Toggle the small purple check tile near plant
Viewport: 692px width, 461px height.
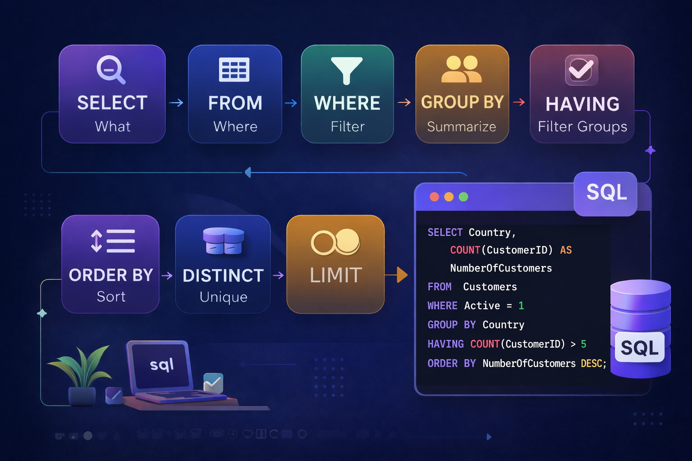[x=114, y=396]
